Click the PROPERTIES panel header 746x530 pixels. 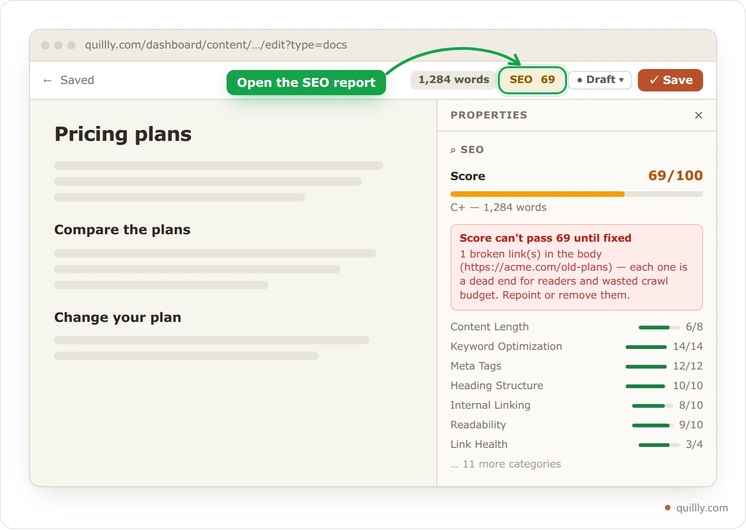pyautogui.click(x=489, y=115)
